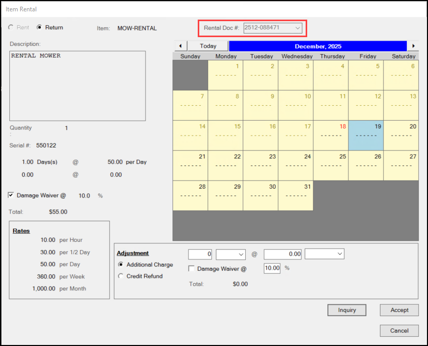Choose the Credit Refund radio option
This screenshot has width=428, height=346.
coord(121,276)
